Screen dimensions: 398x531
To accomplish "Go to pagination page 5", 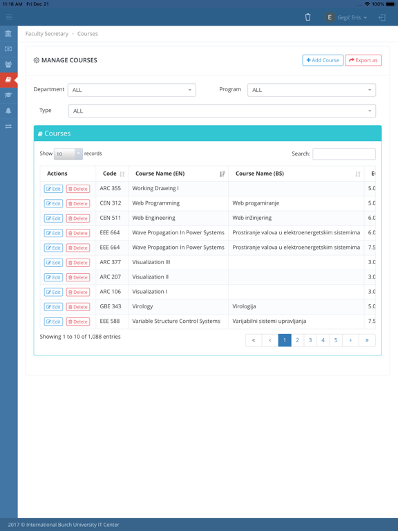I will (x=336, y=340).
